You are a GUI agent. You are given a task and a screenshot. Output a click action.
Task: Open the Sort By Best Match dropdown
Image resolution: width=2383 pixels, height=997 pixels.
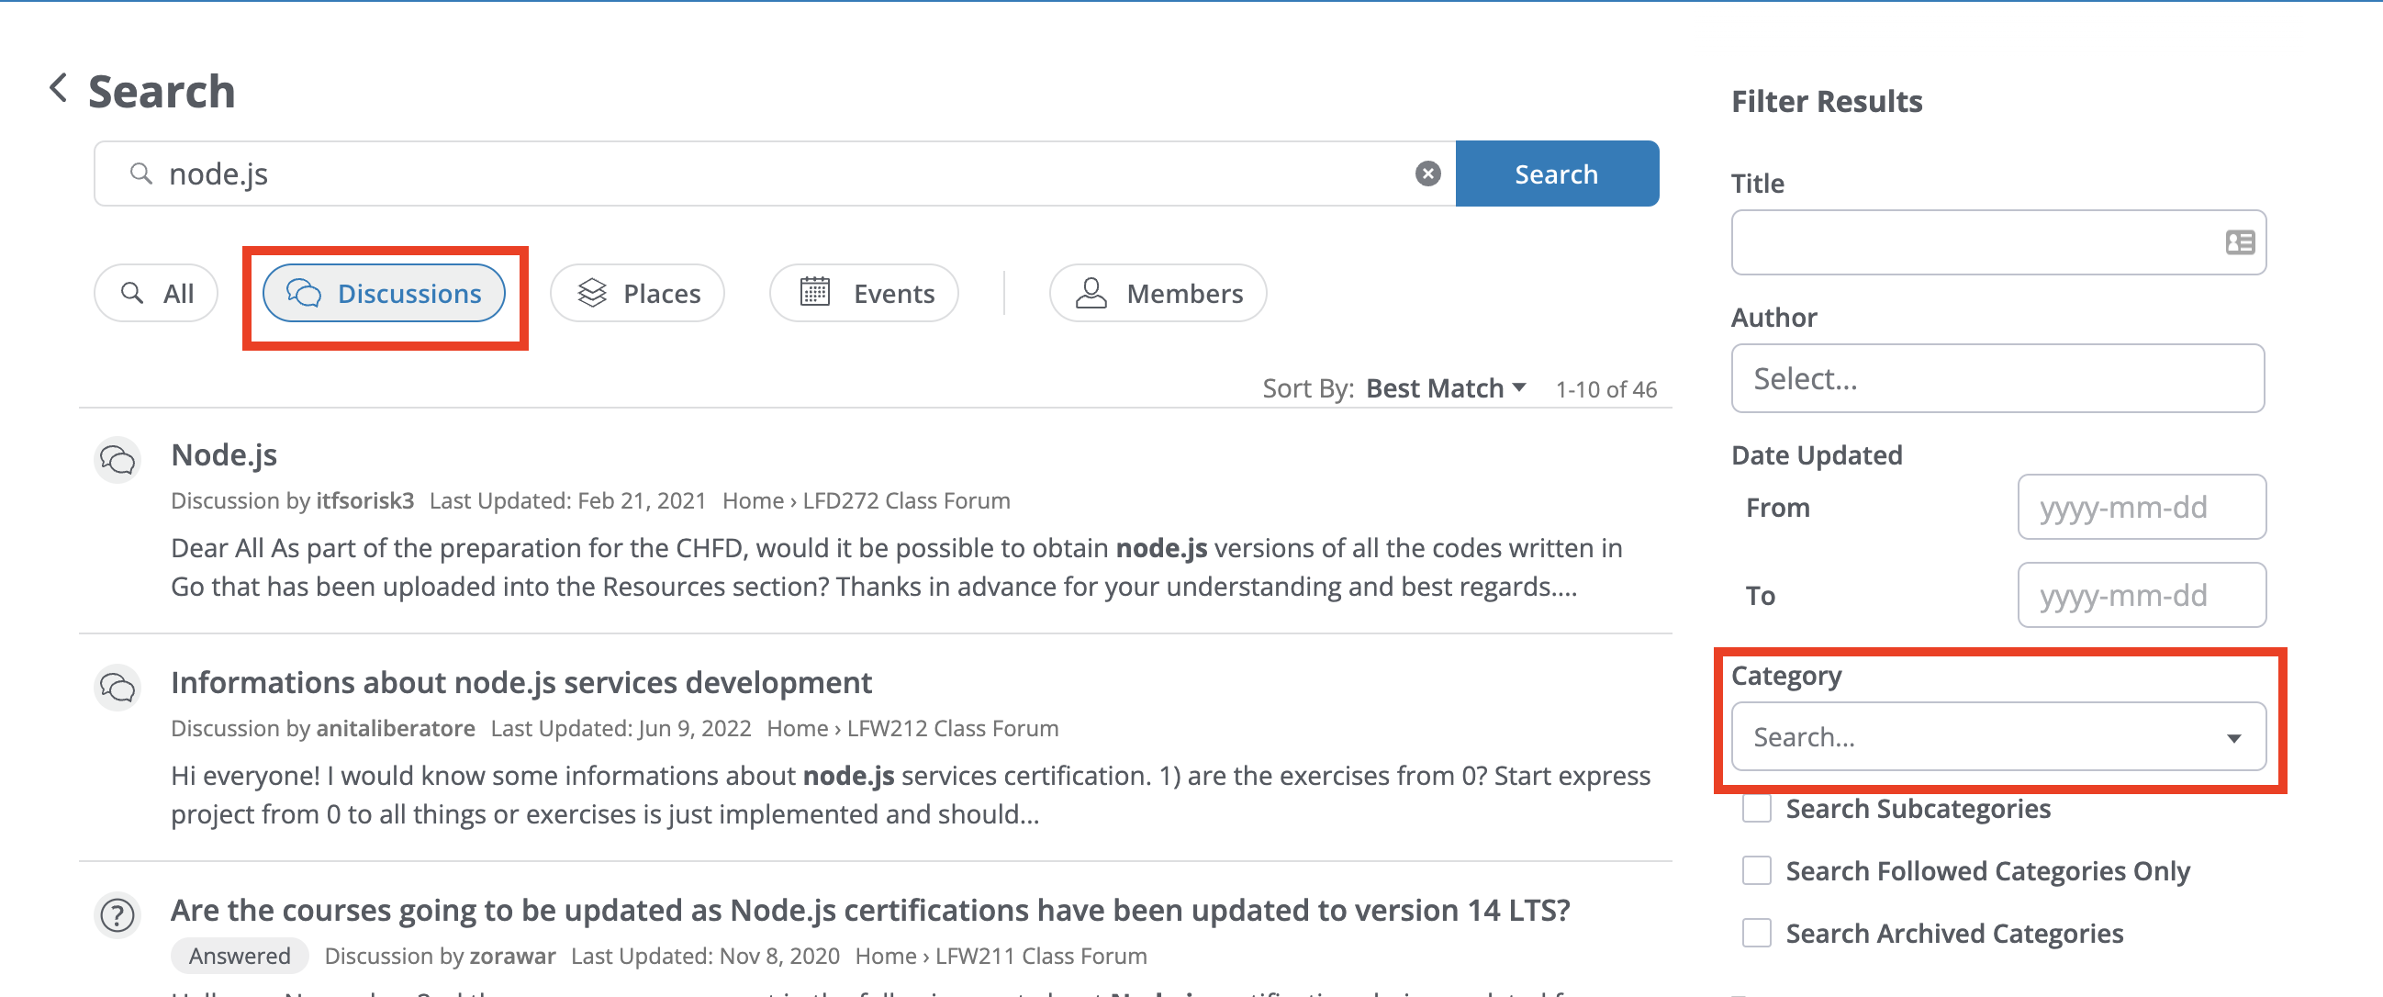[x=1444, y=388]
